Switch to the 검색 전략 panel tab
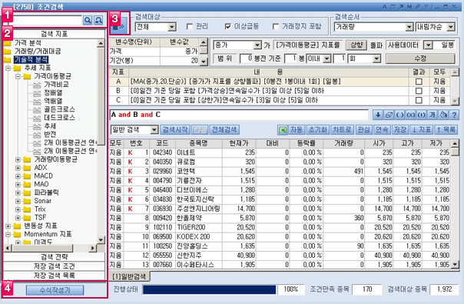This screenshot has height=304, width=464. (x=54, y=257)
